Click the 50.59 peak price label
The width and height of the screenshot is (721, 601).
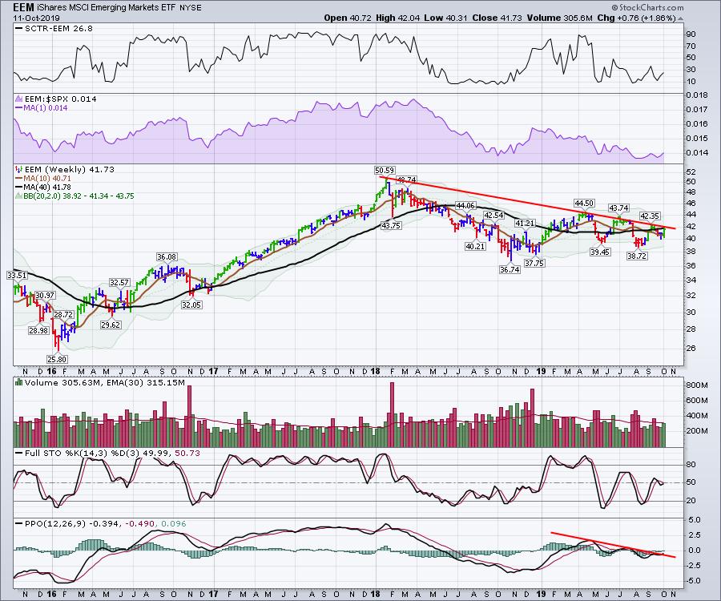[385, 170]
